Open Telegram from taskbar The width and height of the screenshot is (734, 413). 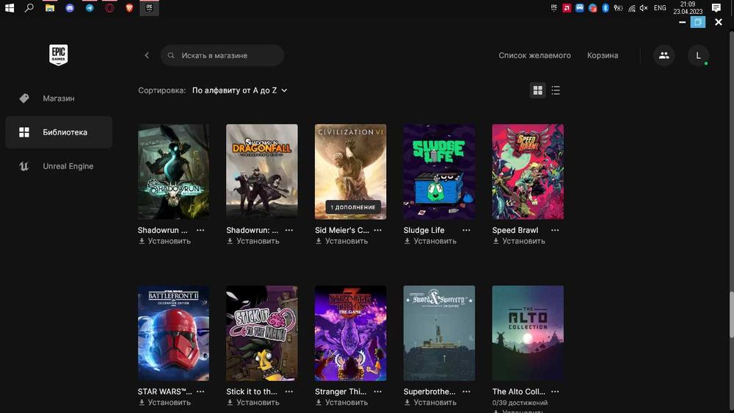pyautogui.click(x=90, y=8)
